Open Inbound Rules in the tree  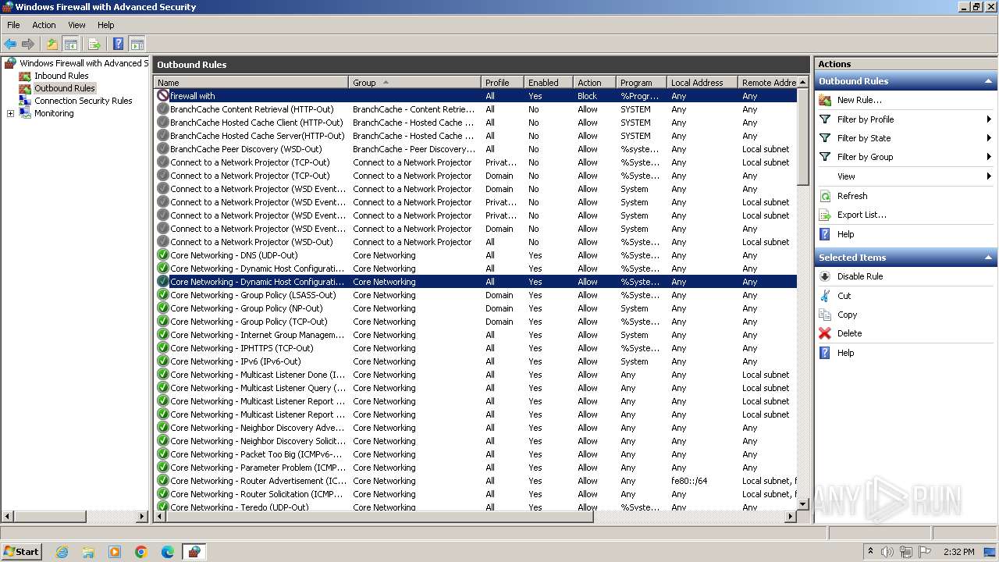coord(61,76)
